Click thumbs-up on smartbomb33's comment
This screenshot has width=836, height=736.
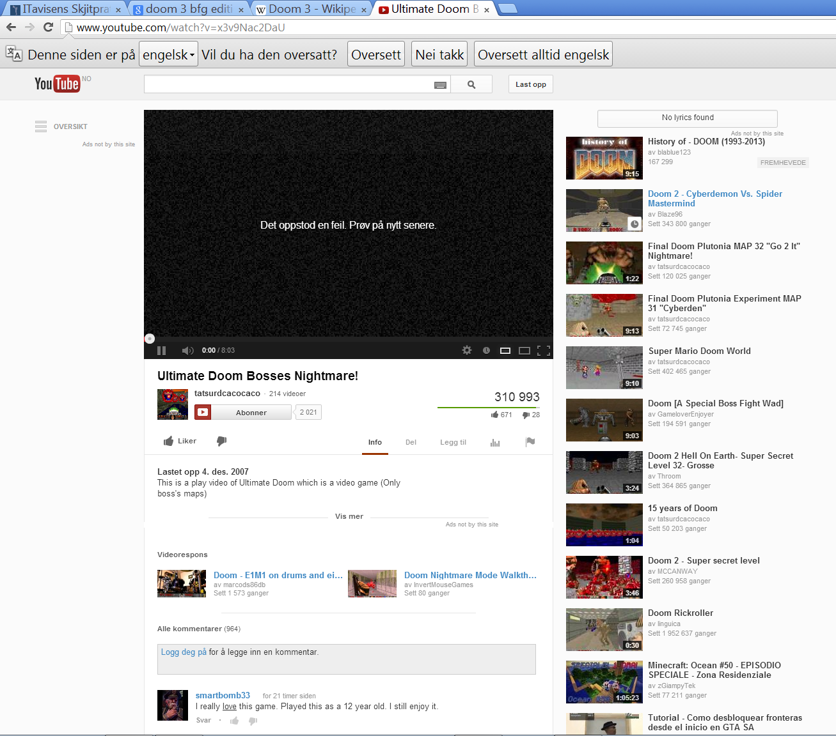(235, 721)
